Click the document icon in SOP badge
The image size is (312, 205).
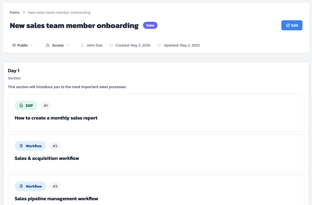coord(21,106)
